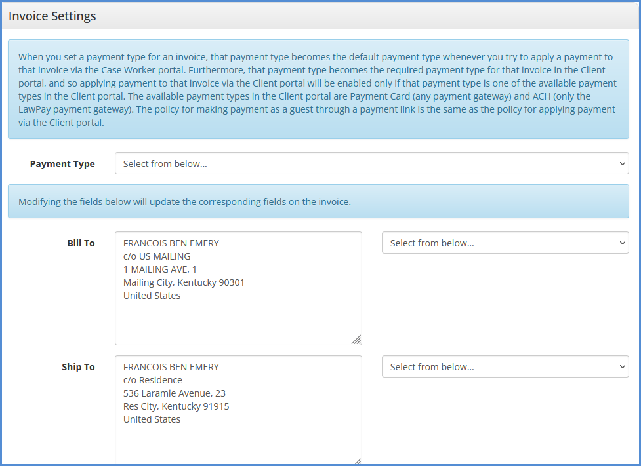The image size is (641, 466).
Task: Click the Ship To textarea resize handle
Action: (x=356, y=461)
